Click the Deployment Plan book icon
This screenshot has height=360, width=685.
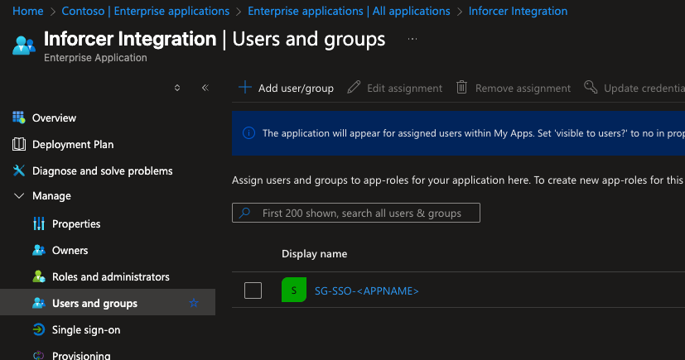[19, 144]
